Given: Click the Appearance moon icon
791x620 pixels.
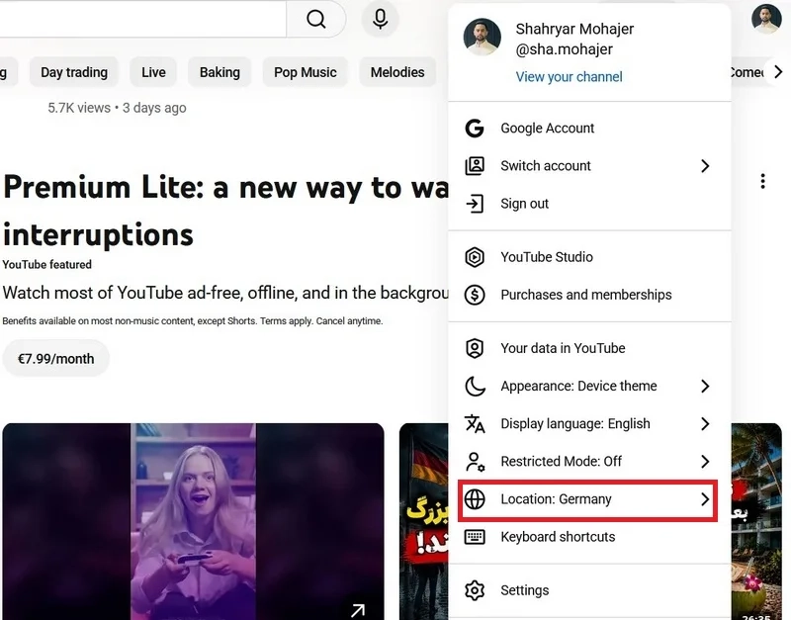Looking at the screenshot, I should coord(475,386).
